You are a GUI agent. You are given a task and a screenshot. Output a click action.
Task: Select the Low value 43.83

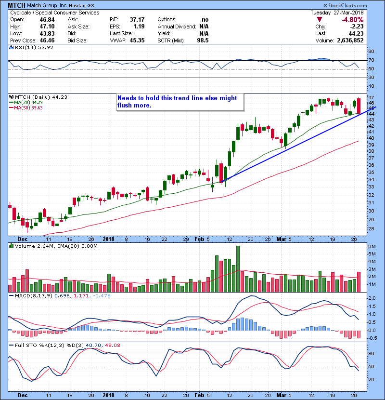(x=47, y=33)
